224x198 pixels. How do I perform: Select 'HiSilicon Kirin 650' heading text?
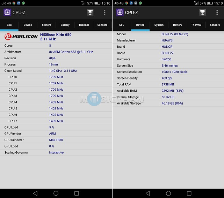[56, 35]
